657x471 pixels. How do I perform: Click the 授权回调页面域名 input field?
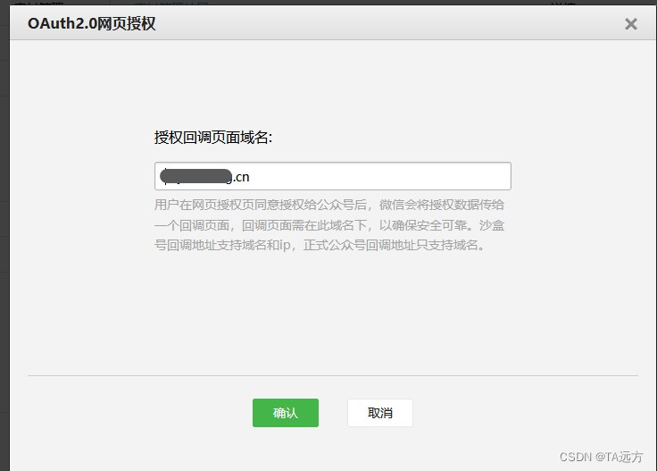click(x=333, y=176)
